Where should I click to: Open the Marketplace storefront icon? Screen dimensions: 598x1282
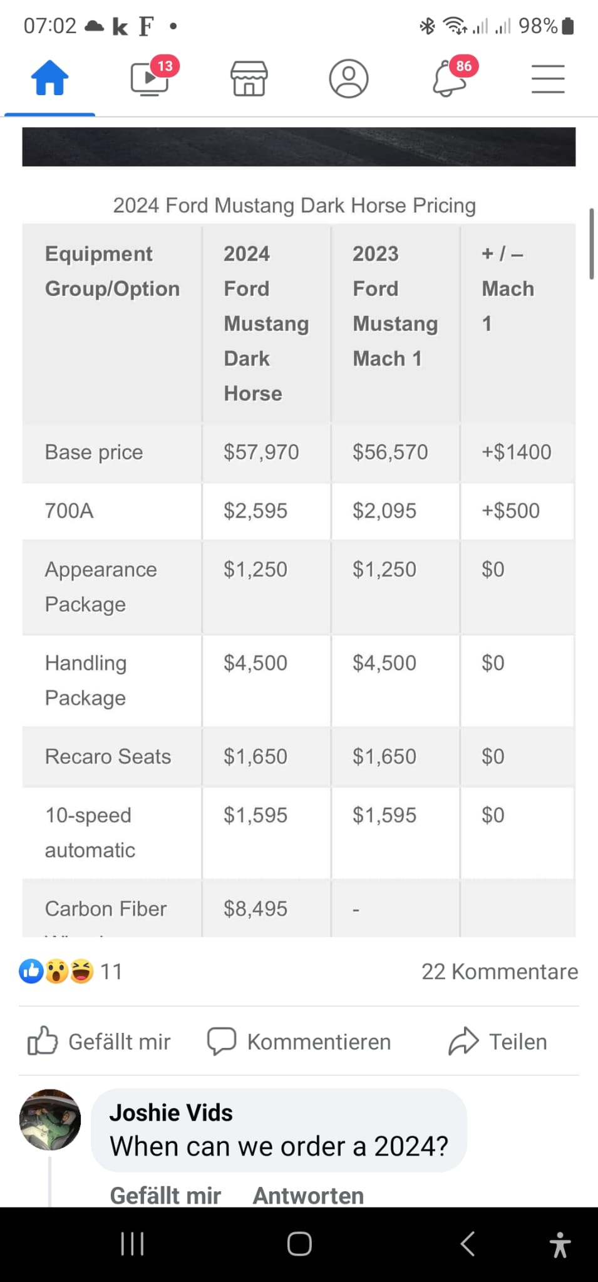click(249, 78)
